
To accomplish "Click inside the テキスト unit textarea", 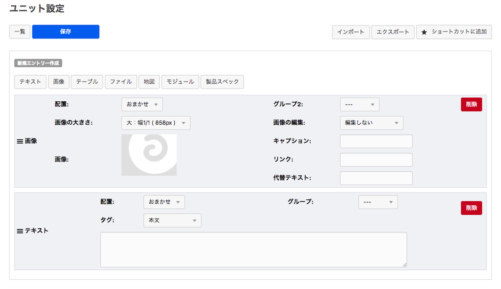I will tap(254, 250).
